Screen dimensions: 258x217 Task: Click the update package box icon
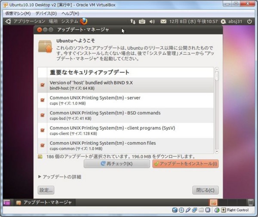[x=45, y=46]
